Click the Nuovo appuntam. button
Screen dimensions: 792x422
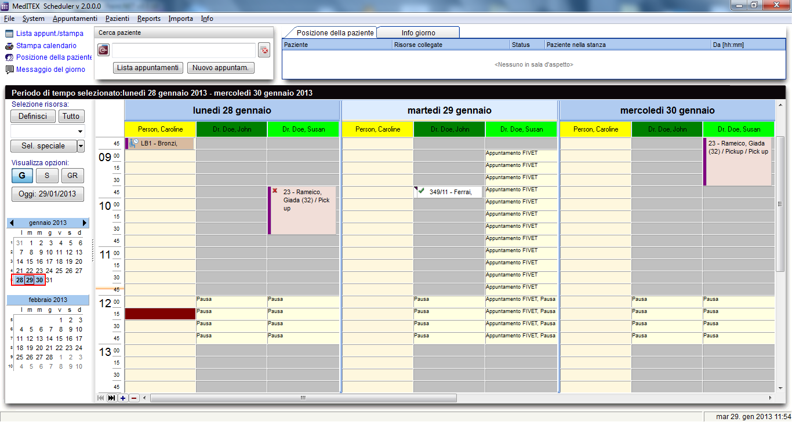pos(221,68)
